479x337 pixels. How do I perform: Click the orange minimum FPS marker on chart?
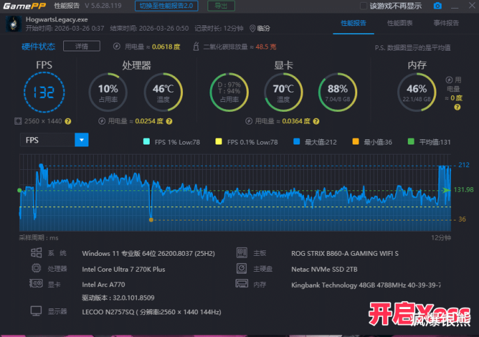[151, 220]
